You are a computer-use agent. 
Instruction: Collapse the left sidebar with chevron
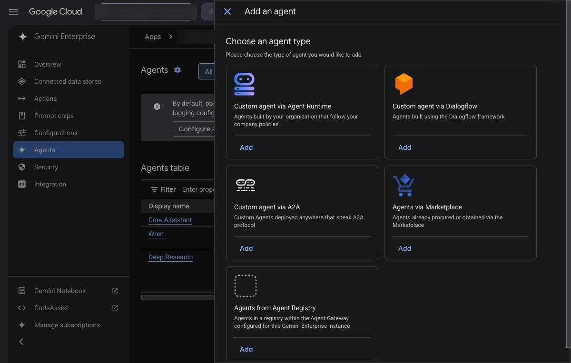21,342
